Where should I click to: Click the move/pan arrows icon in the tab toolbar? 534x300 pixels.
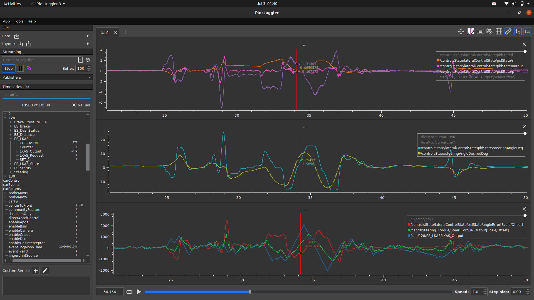[461, 31]
